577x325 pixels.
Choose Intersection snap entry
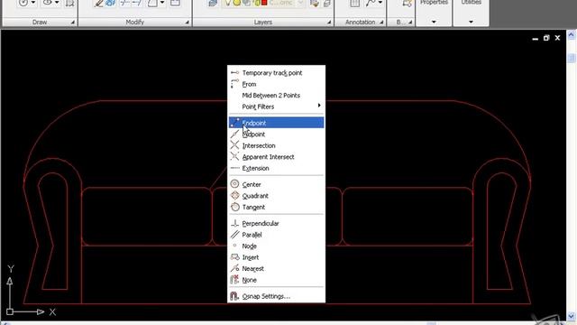click(276, 145)
